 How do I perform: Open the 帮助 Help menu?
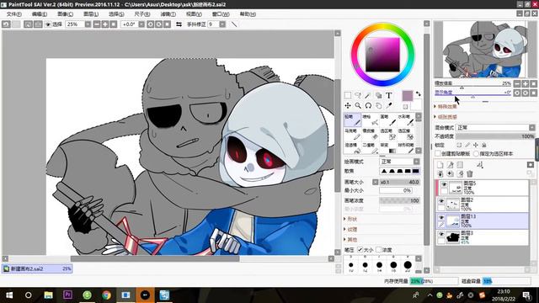(248, 14)
